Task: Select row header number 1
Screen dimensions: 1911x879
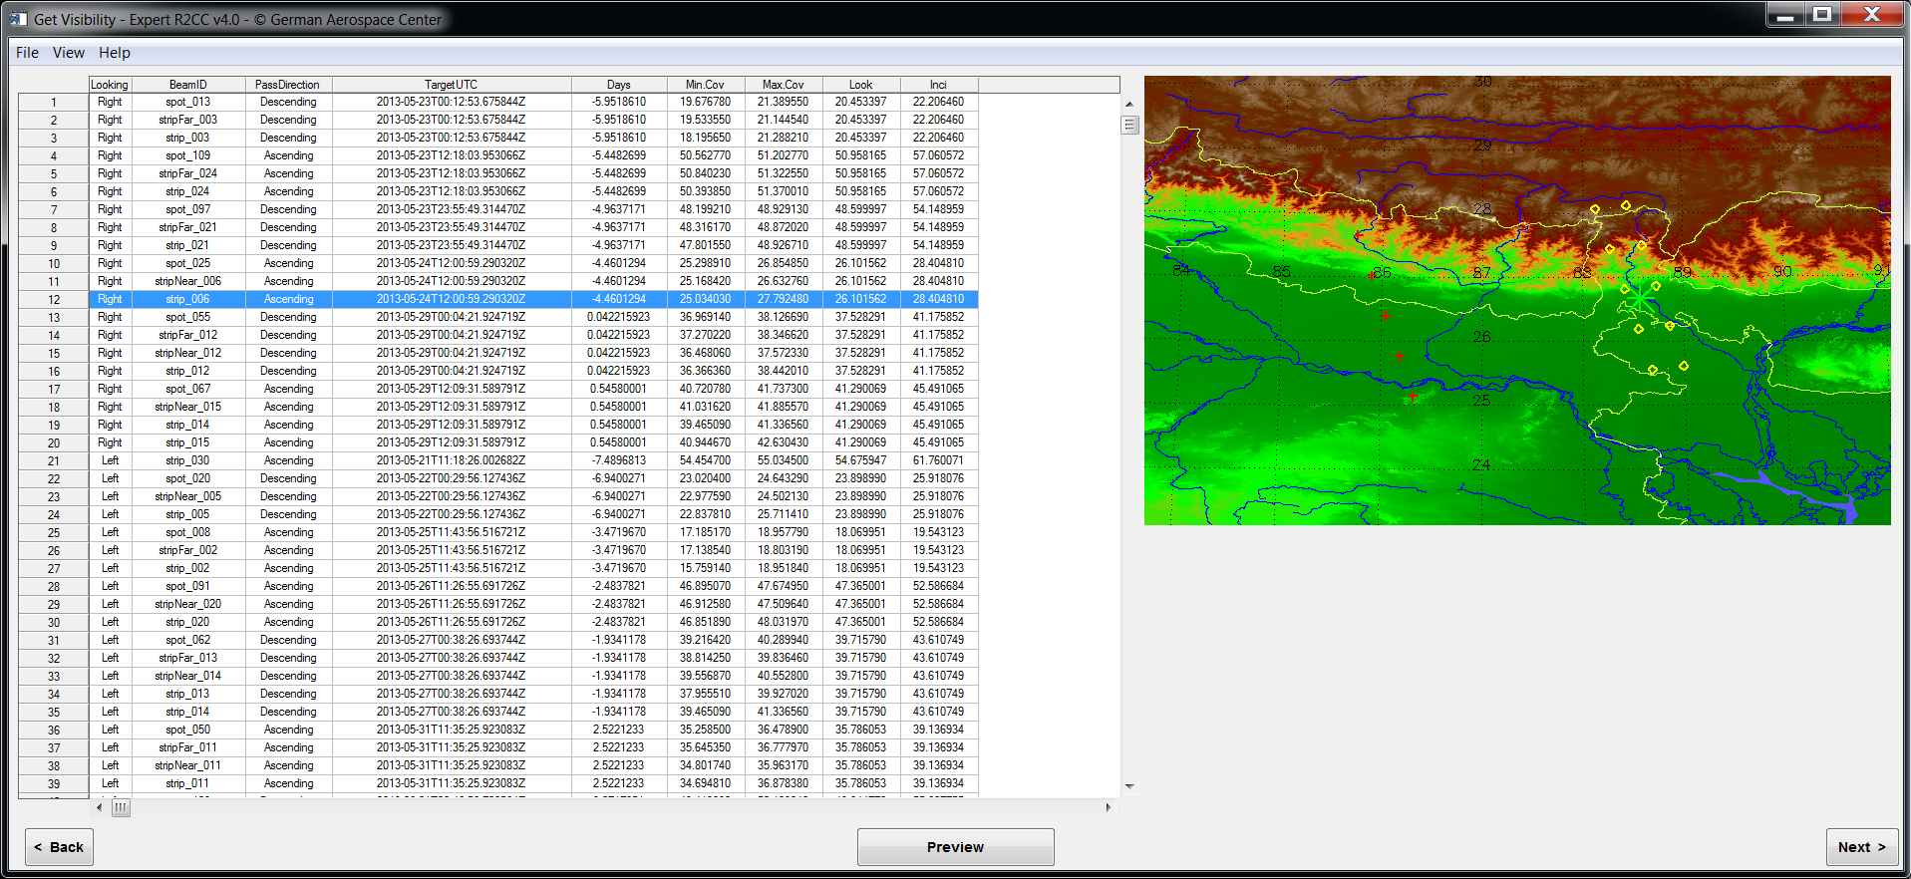Action: coord(54,103)
